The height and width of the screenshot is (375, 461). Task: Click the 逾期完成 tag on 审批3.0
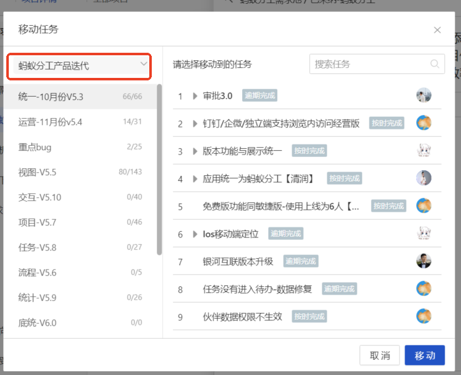tap(260, 95)
